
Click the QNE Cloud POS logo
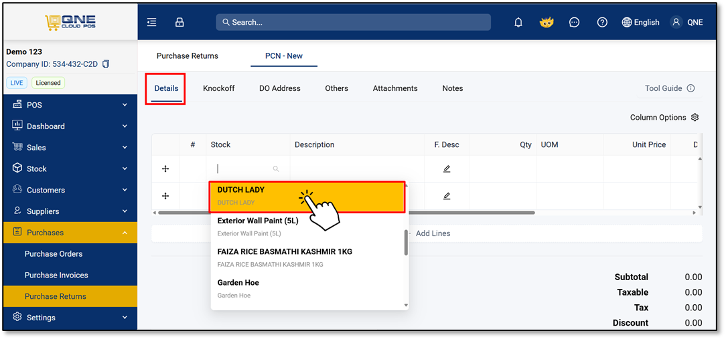[70, 22]
